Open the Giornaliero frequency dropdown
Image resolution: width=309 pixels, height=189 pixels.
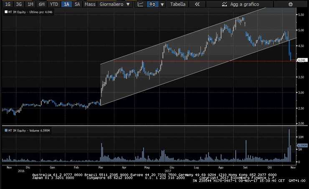[x=114, y=4]
